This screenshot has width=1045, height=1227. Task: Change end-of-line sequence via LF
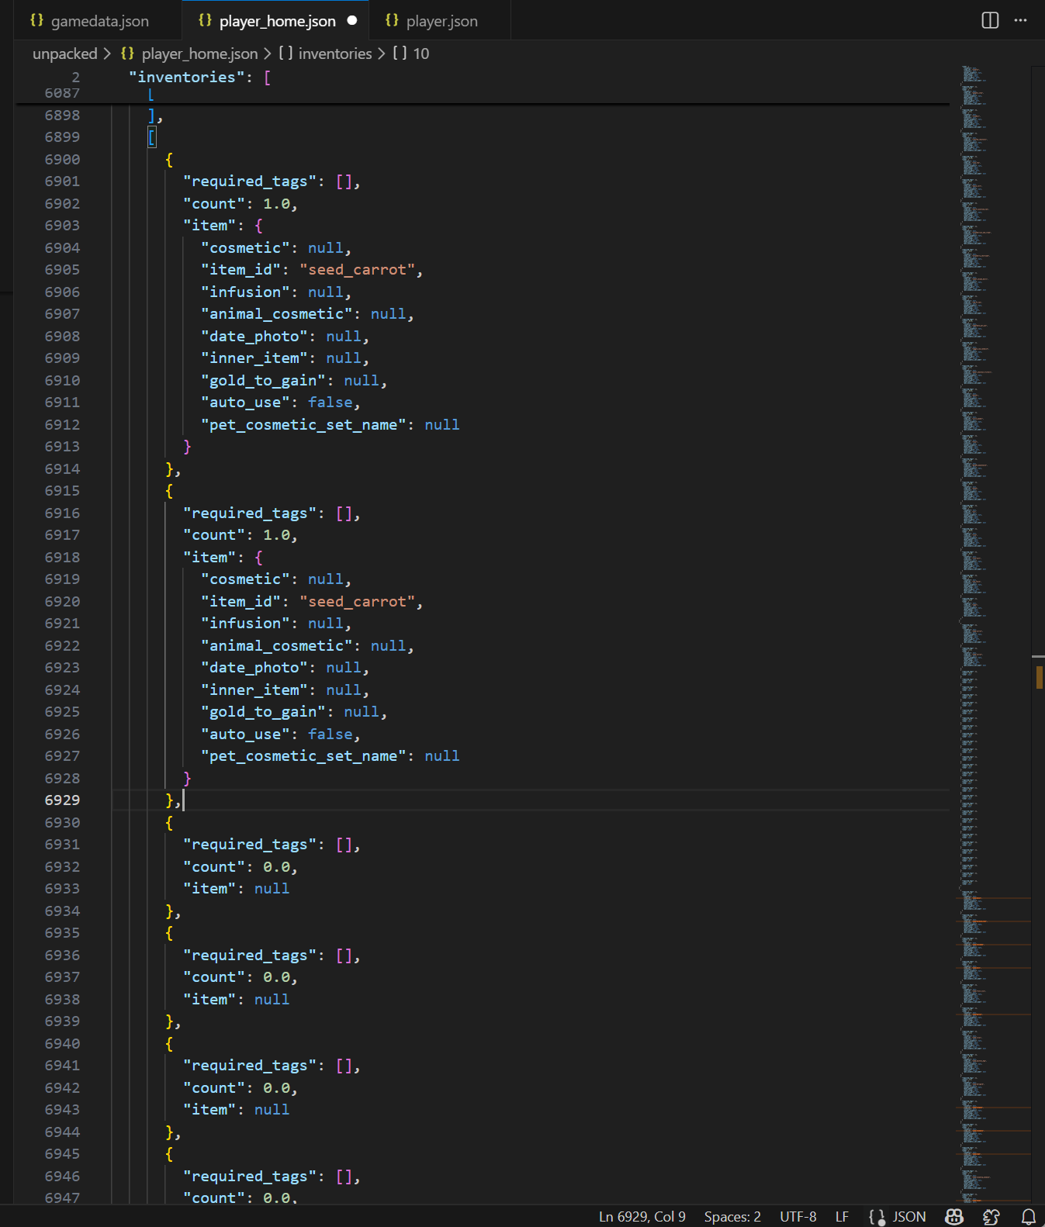[x=842, y=1216]
